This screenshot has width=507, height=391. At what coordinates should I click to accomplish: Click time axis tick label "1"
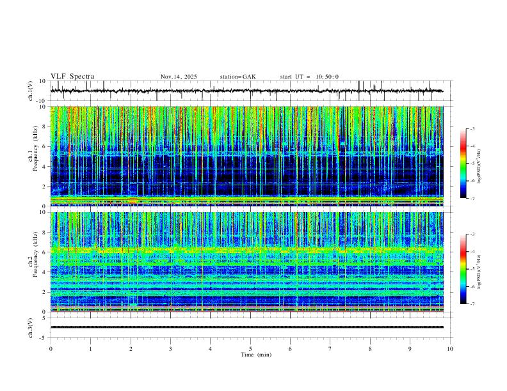[x=90, y=349]
